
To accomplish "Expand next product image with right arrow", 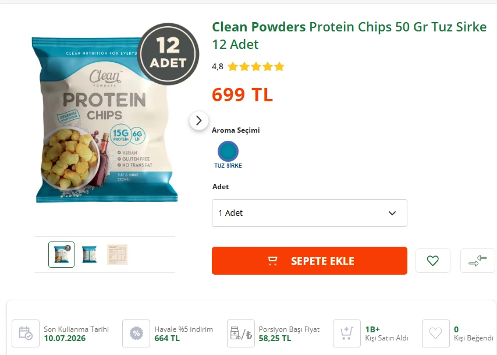I will (x=199, y=120).
